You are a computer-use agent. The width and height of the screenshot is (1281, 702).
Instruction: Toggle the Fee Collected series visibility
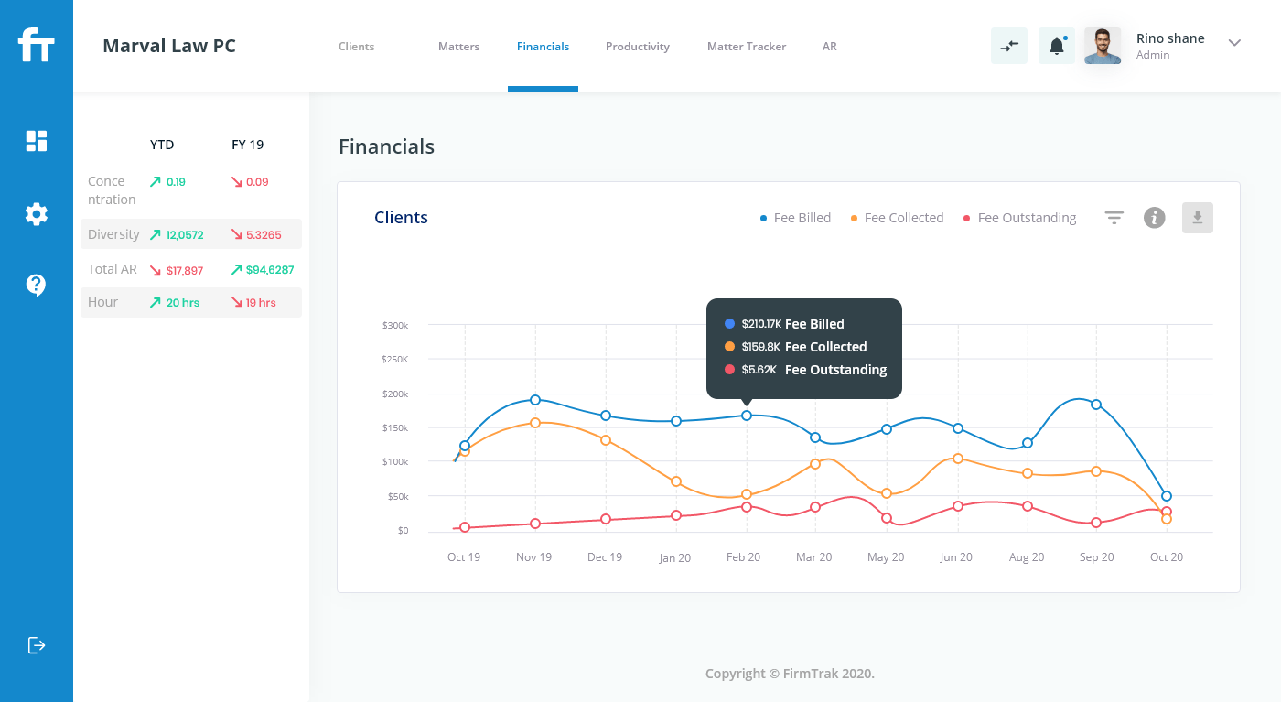click(x=896, y=217)
